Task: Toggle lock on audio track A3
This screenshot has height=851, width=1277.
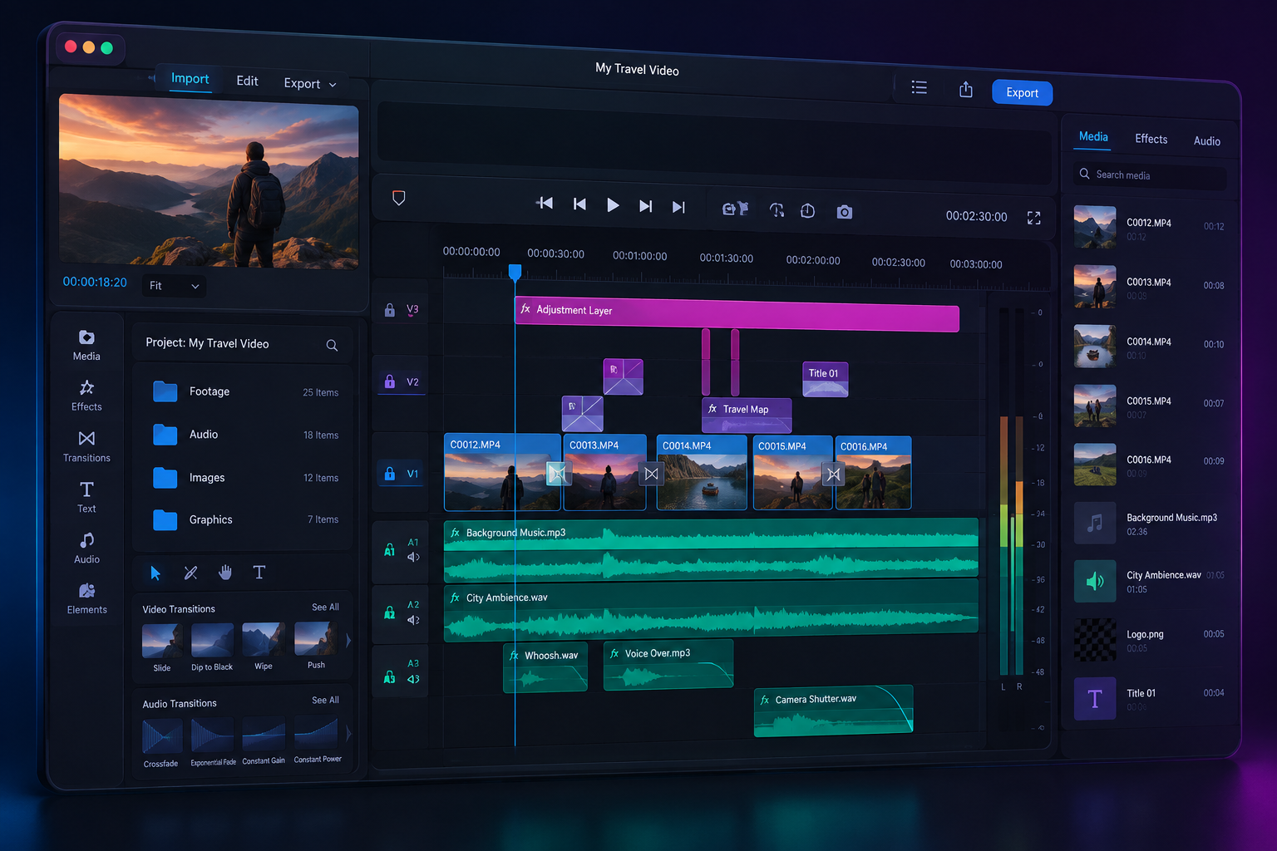Action: [x=389, y=676]
